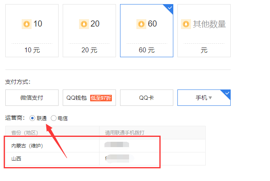Click the 60 元 price label
Screen dimensions: 270x181
pos(146,50)
